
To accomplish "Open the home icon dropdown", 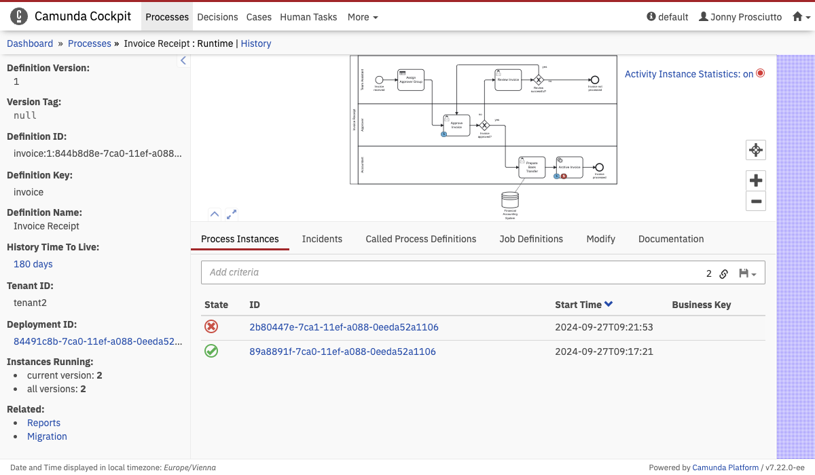I will click(x=801, y=17).
